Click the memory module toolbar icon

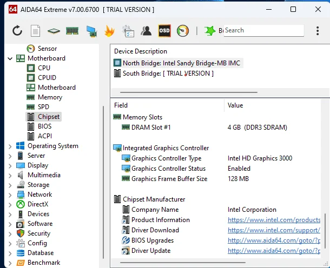pyautogui.click(x=72, y=31)
